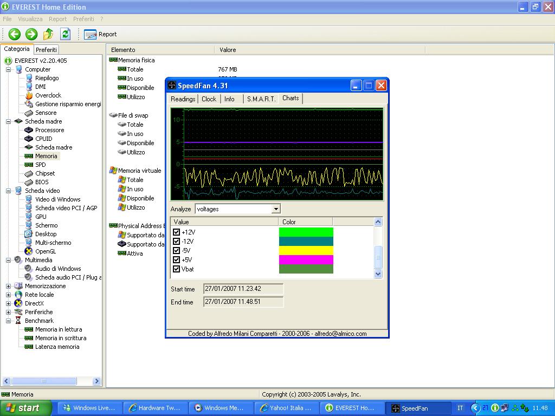Screen dimensions: 555x416
Task: Switch to SpeedFan Clock tab
Action: [x=209, y=99]
